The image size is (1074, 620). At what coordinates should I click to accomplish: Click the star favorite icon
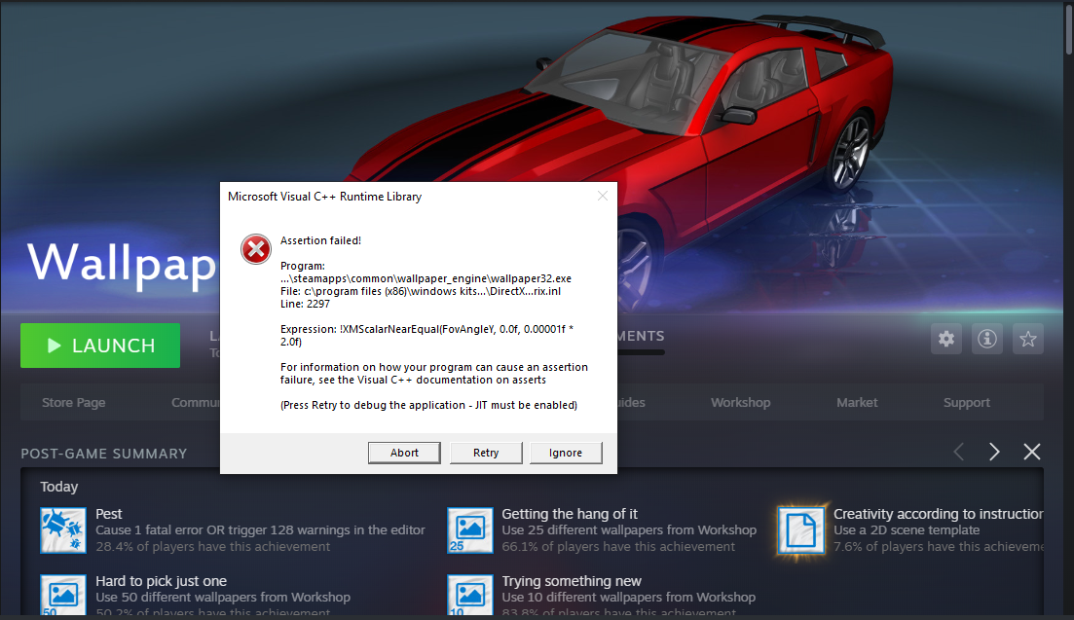(1027, 339)
